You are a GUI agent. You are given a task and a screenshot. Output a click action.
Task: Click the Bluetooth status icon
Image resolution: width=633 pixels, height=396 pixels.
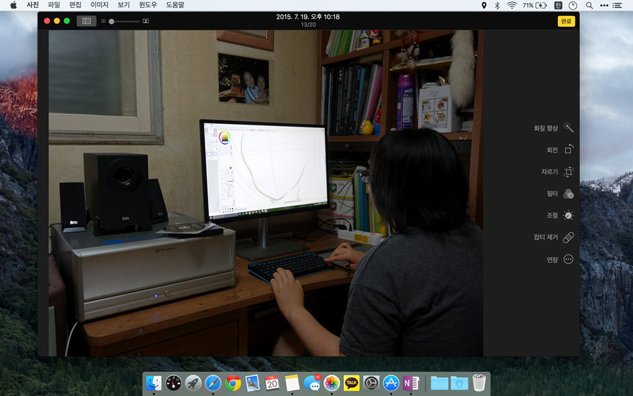pyautogui.click(x=497, y=5)
